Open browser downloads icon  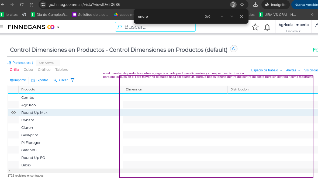255,5
